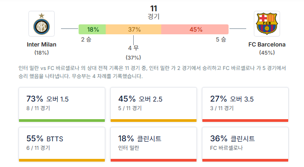Open the Inter Milan team name link
The image size is (304, 167).
click(42, 45)
